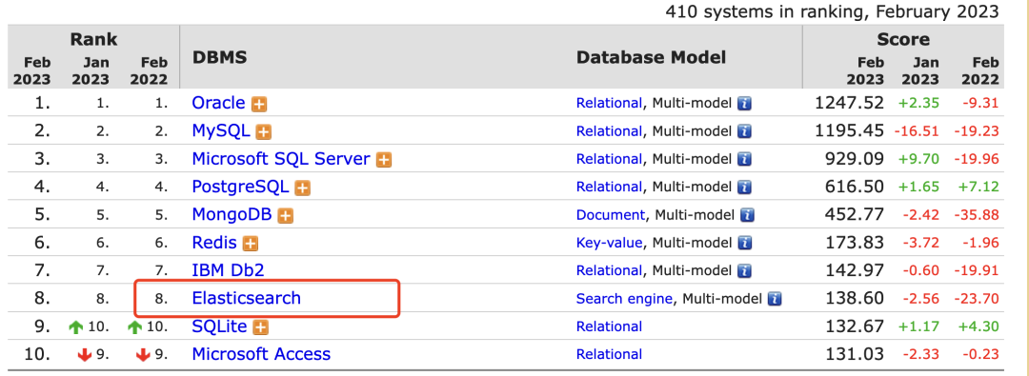Click the info icon in MySQL row
The image size is (1029, 376).
point(744,132)
